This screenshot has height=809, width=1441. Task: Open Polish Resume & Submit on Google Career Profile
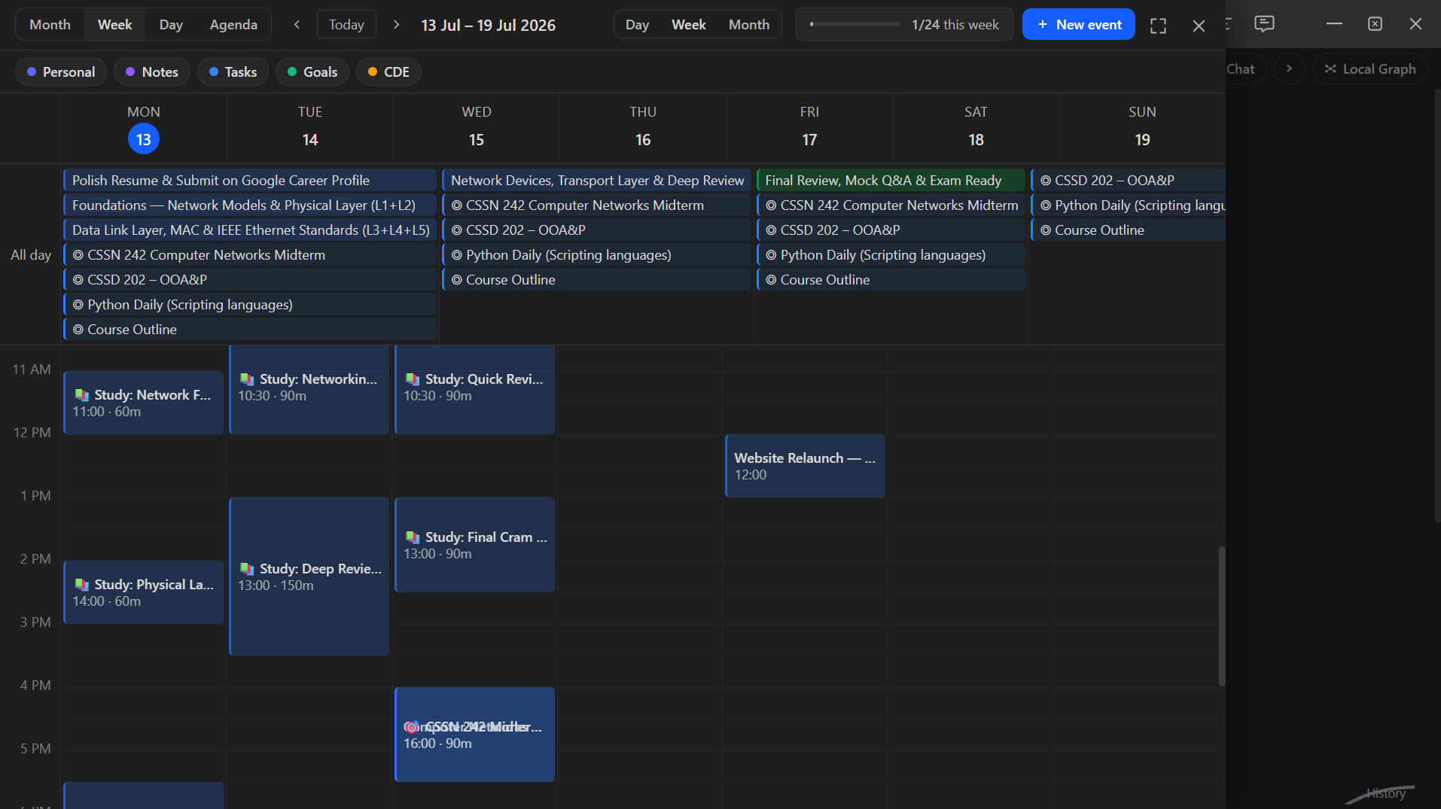click(x=250, y=181)
